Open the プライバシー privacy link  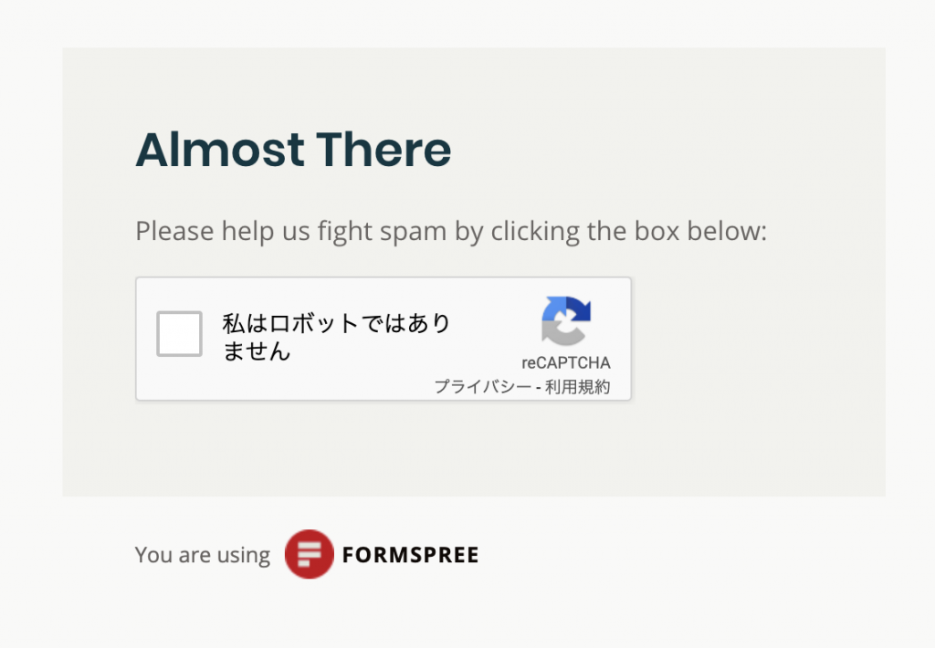(482, 387)
